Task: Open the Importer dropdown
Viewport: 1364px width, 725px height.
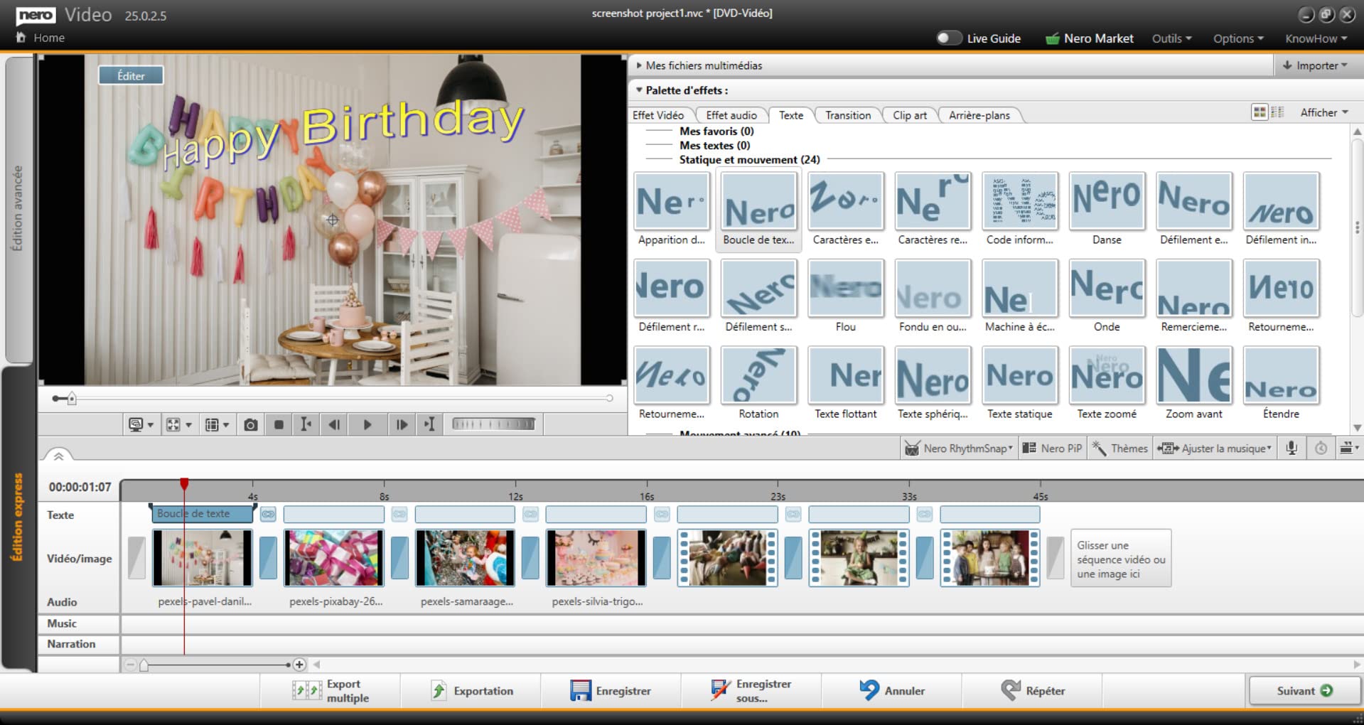Action: click(x=1315, y=65)
